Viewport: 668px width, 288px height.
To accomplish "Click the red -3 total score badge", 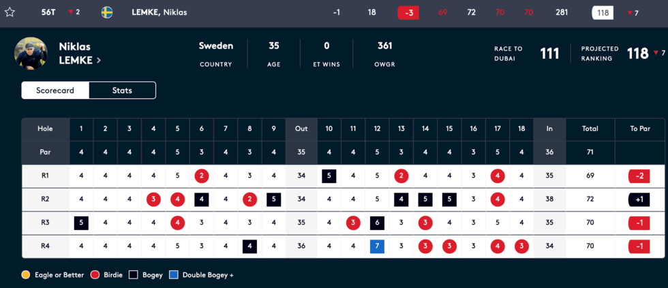I will 408,12.
